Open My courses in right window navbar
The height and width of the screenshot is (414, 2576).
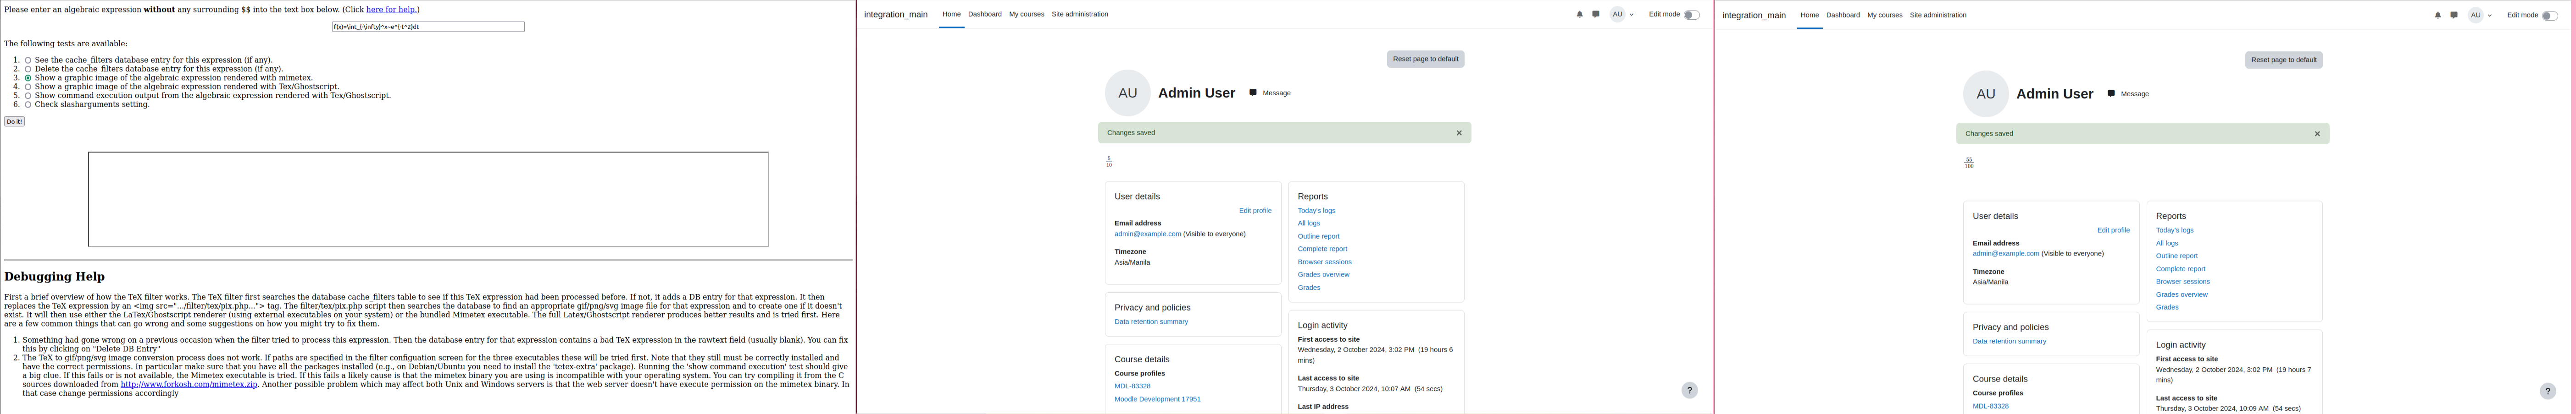click(1885, 15)
